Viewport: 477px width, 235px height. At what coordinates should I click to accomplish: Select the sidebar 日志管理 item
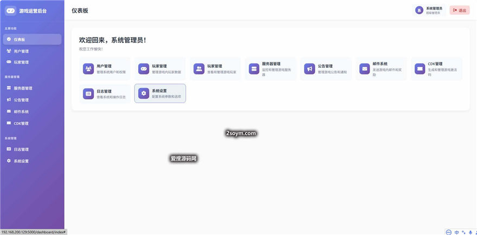coord(21,149)
